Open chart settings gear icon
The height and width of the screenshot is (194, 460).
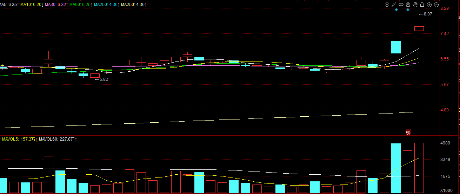[387, 5]
